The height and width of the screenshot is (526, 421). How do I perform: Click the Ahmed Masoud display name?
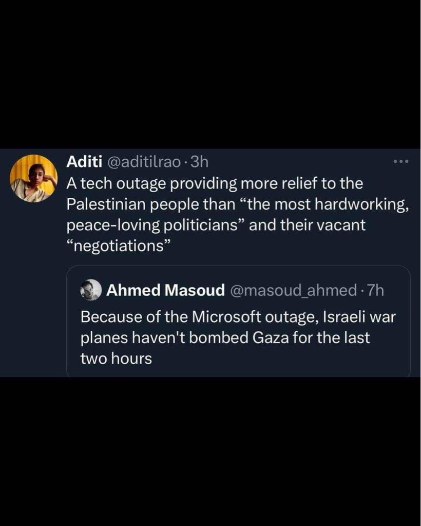tap(165, 291)
